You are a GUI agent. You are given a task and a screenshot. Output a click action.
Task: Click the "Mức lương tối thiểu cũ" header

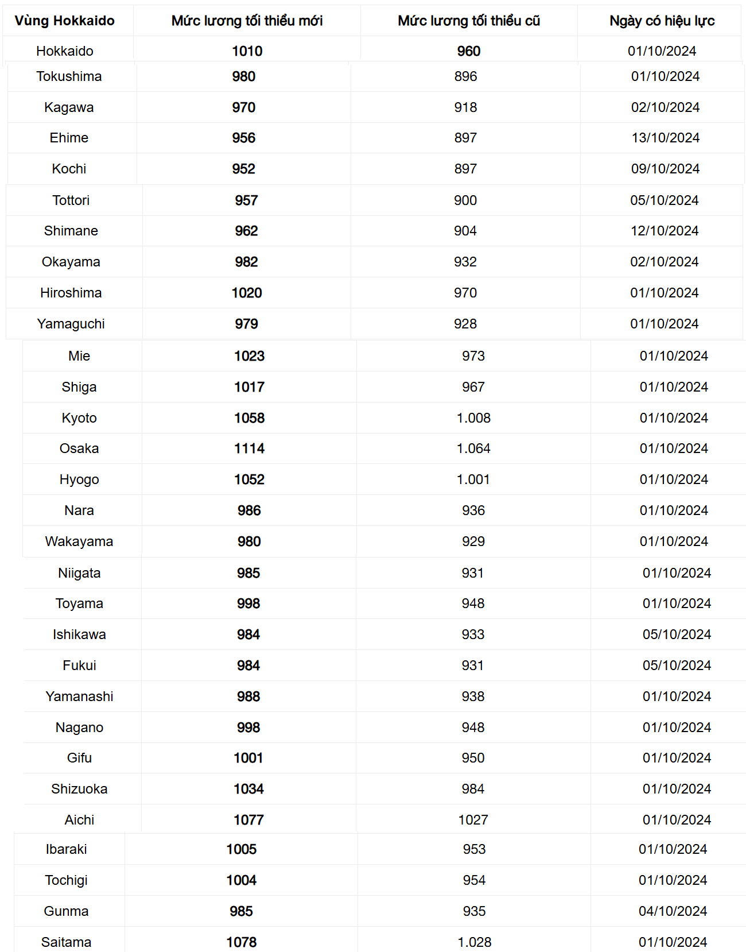click(469, 21)
